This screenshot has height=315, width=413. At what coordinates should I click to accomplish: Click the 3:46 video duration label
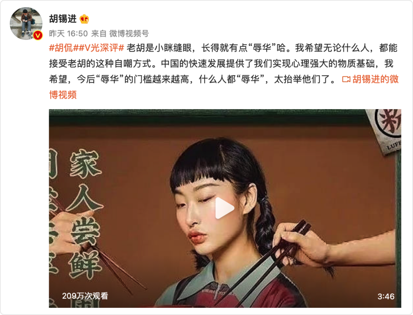pos(386,296)
